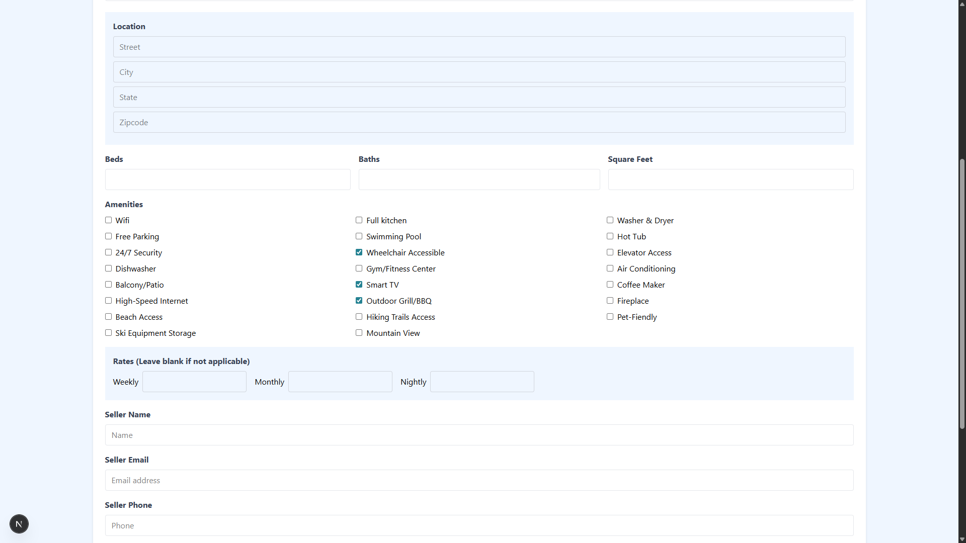
Task: Click the Seller Email address field
Action: point(479,480)
